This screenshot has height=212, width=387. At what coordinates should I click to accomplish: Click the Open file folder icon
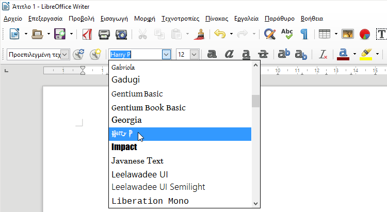[x=37, y=34]
